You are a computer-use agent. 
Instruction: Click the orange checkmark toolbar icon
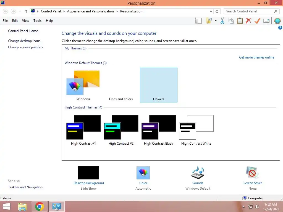[257, 21]
